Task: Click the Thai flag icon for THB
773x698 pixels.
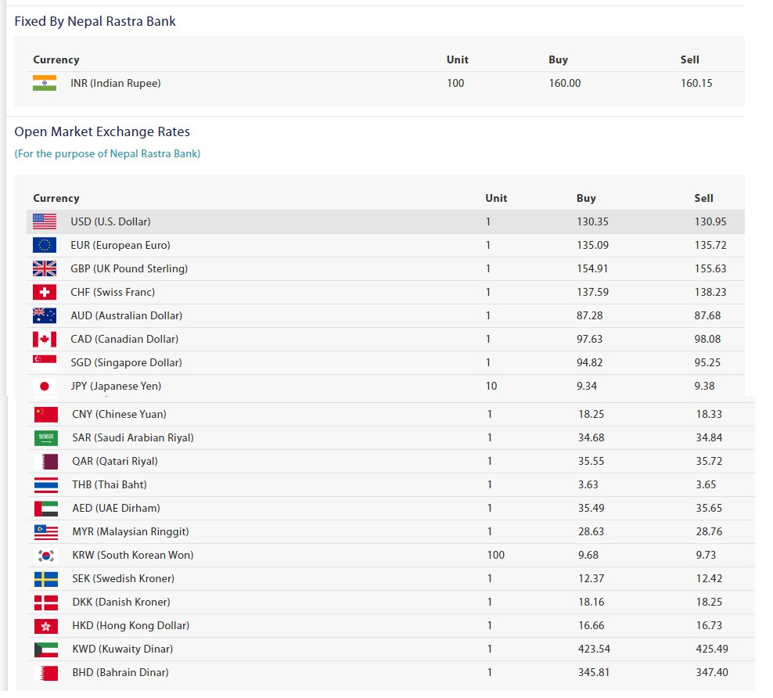Action: [46, 485]
